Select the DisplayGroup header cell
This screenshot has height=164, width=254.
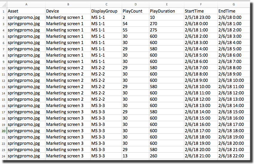(x=106, y=11)
